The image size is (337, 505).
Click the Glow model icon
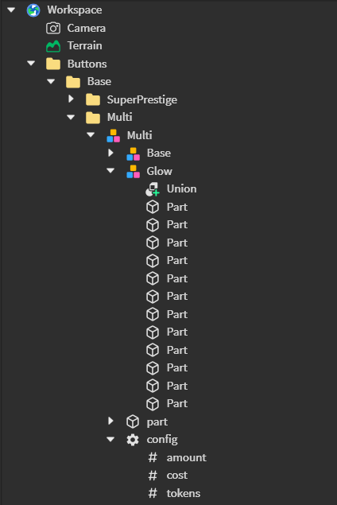point(133,171)
